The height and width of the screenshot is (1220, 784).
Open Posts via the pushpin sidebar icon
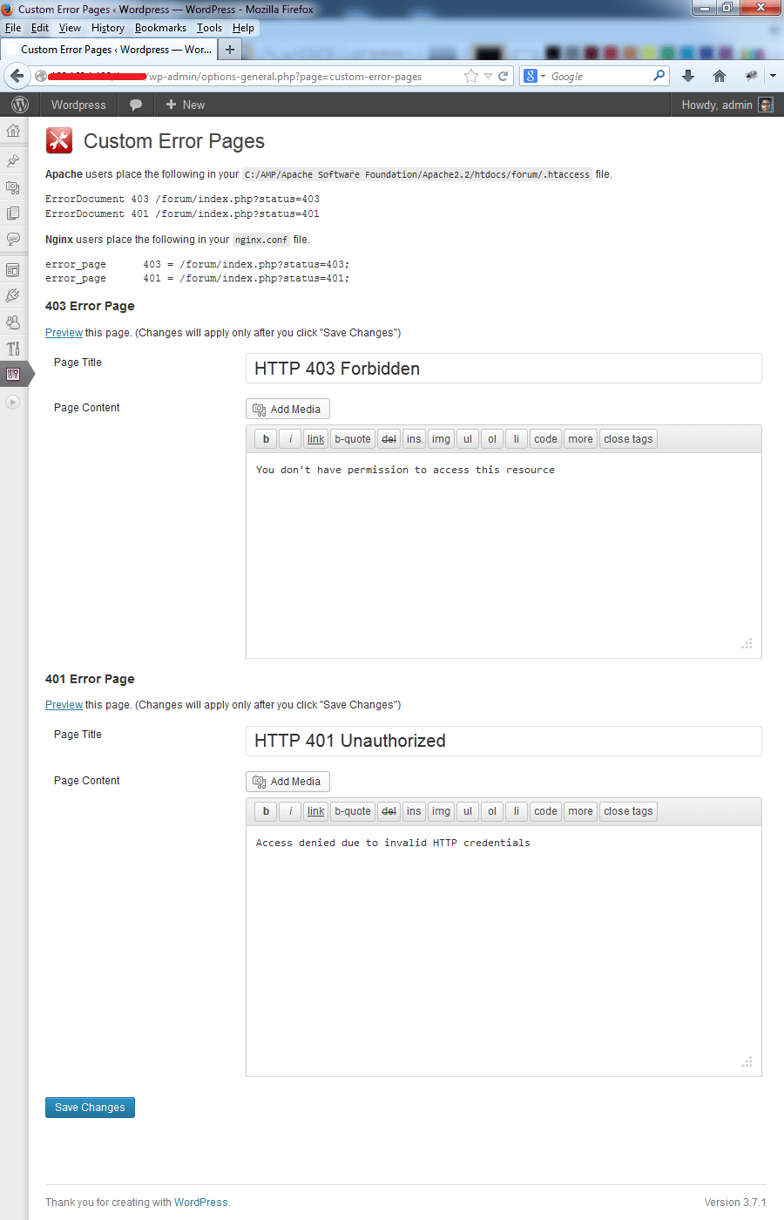tap(13, 160)
